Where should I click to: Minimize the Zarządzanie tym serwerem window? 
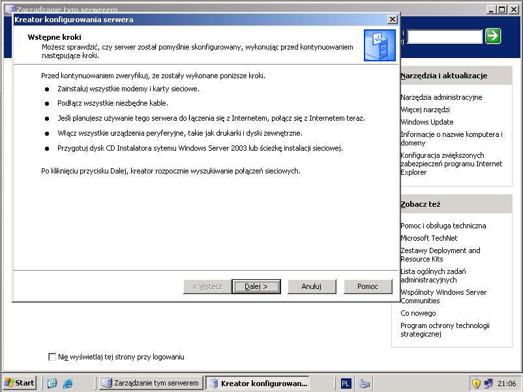point(491,9)
